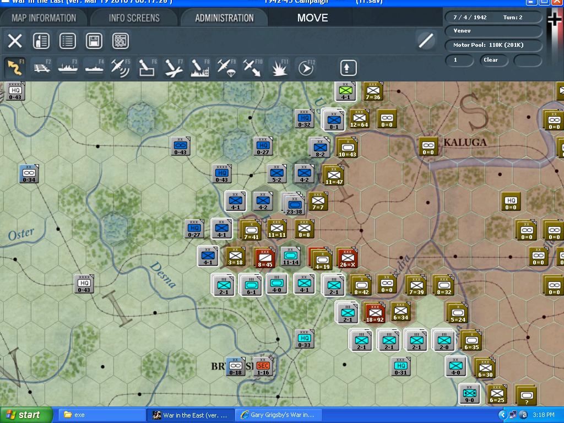564x423 pixels.
Task: Click the X exit icon in Administration row
Action: (x=15, y=41)
